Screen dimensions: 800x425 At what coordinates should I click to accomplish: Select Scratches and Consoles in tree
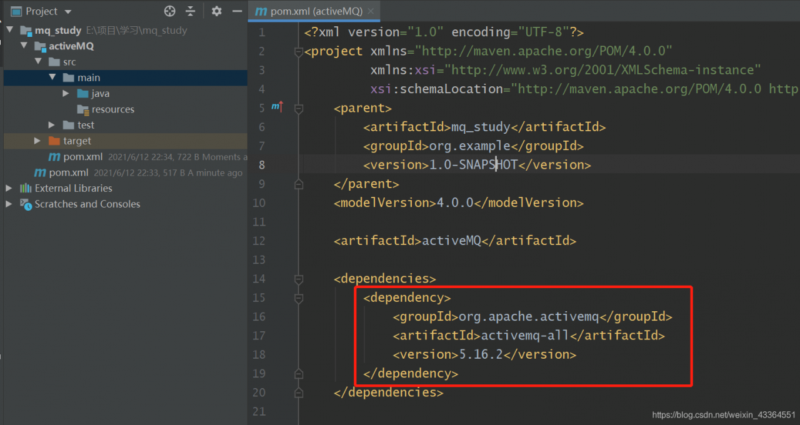pos(87,204)
